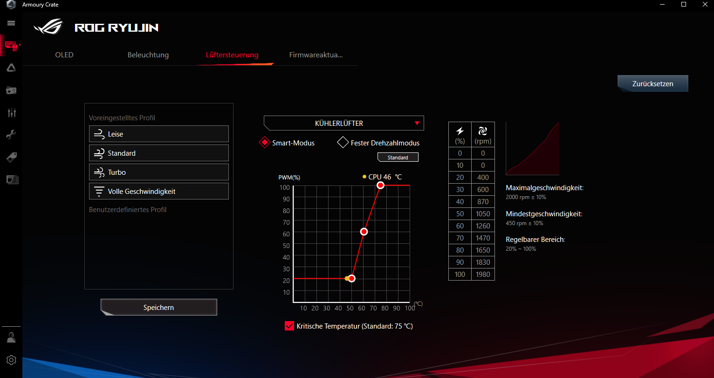Select the Leise preset profile
The width and height of the screenshot is (714, 378).
coord(159,134)
